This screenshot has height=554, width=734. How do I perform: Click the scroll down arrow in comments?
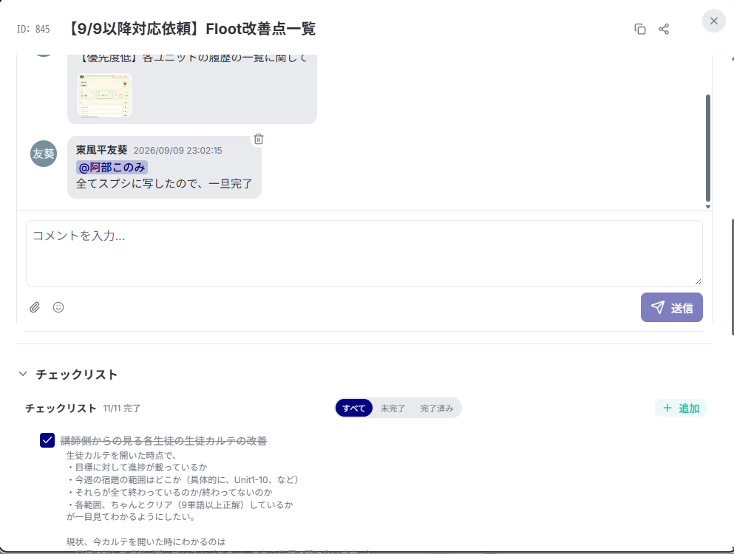tap(708, 206)
